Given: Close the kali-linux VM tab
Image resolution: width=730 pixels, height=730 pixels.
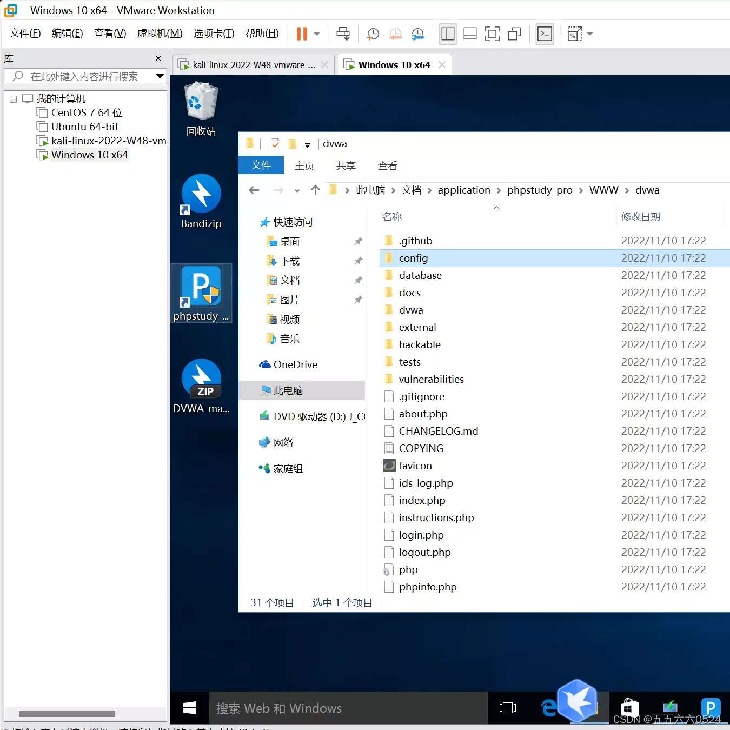Looking at the screenshot, I should pos(324,64).
